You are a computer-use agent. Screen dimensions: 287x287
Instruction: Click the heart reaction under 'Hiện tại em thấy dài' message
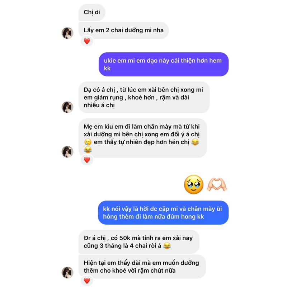[x=87, y=281]
